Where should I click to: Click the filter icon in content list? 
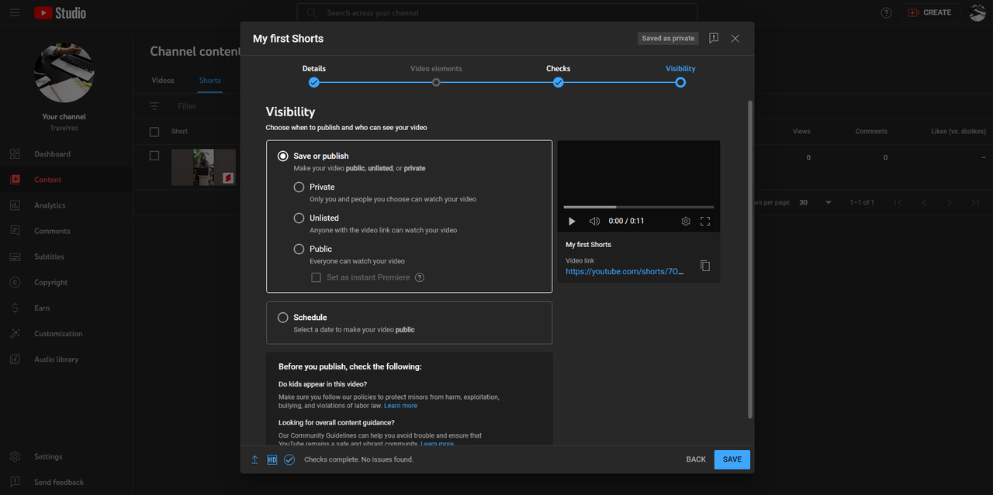click(x=154, y=106)
